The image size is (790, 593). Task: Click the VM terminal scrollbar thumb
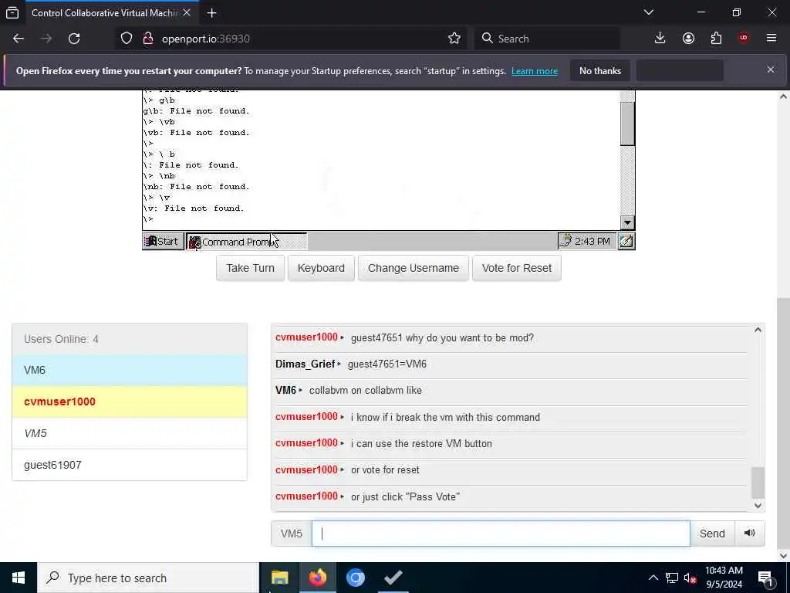[627, 124]
